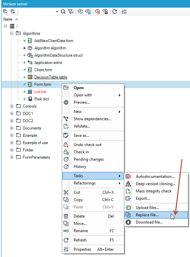Open the New submenu
The width and height of the screenshot is (190, 257).
pos(93,112)
